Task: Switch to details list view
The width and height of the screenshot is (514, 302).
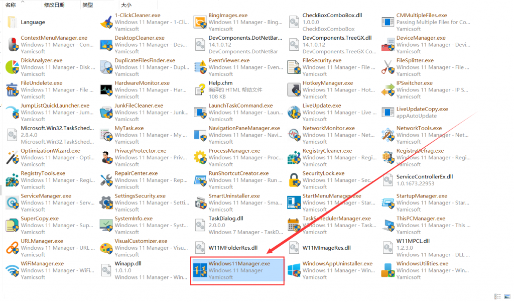Action: (x=496, y=296)
